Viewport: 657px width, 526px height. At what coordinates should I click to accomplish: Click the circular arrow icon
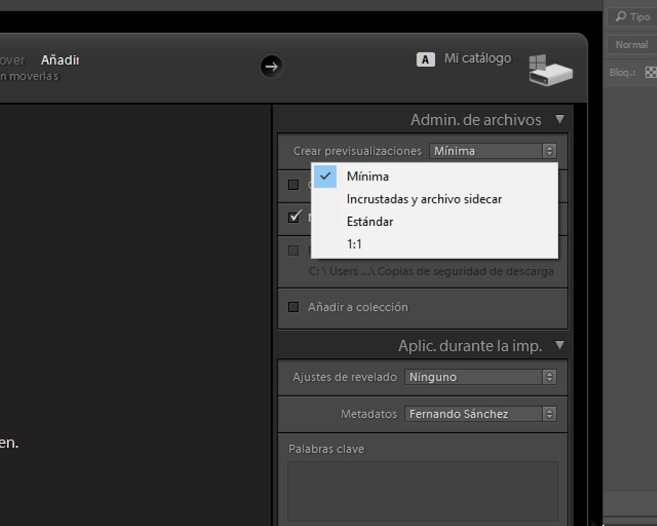pos(271,66)
